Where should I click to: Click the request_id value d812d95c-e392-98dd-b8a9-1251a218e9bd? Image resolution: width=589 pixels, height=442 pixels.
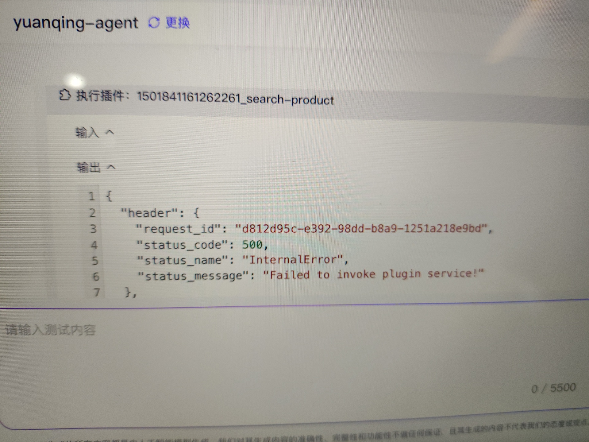tap(361, 228)
